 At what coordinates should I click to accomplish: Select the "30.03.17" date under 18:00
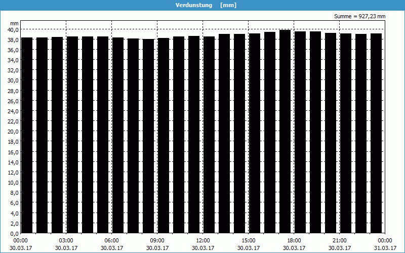tap(294, 248)
